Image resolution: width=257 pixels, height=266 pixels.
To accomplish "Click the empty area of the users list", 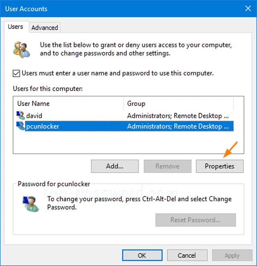I will tap(125, 142).
